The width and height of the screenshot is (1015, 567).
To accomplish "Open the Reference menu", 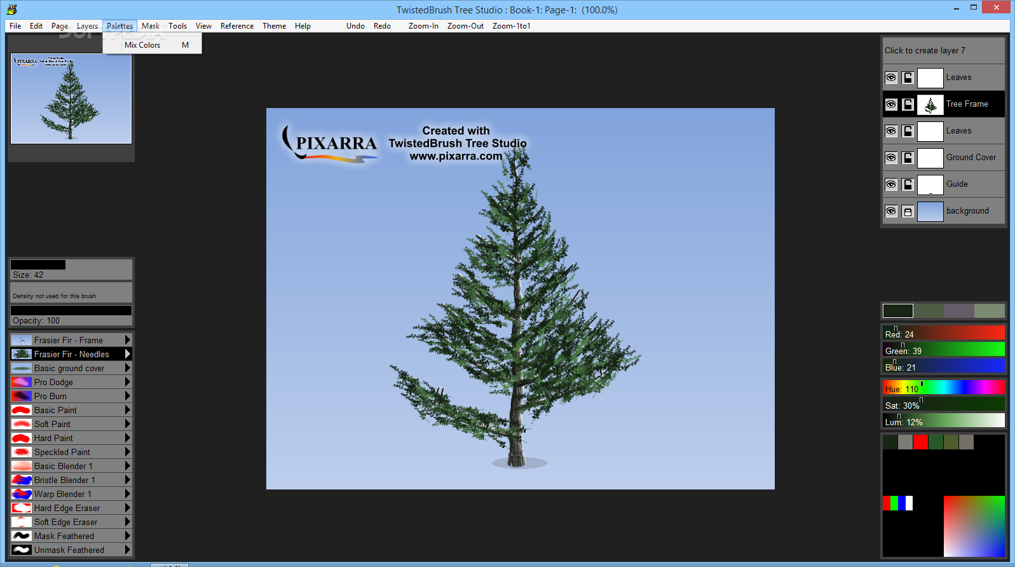I will [x=237, y=26].
